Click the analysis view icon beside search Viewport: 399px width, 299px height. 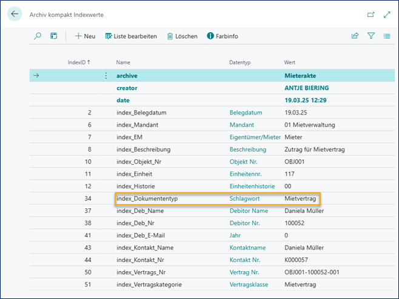(x=53, y=36)
